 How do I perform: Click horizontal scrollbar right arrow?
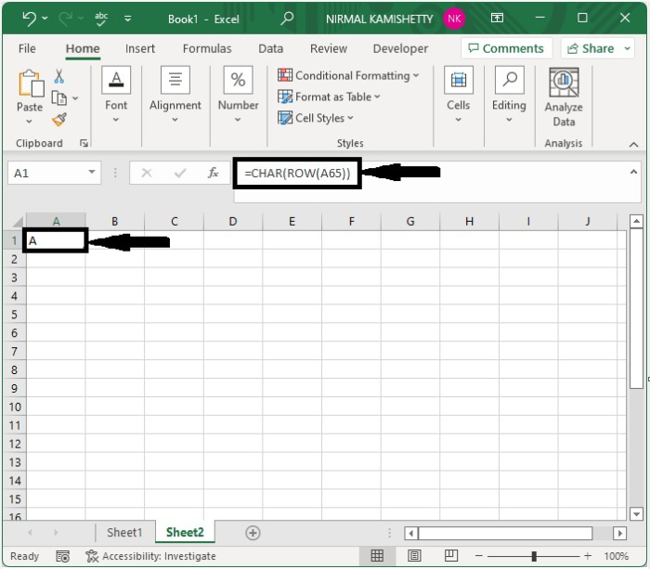(x=619, y=533)
